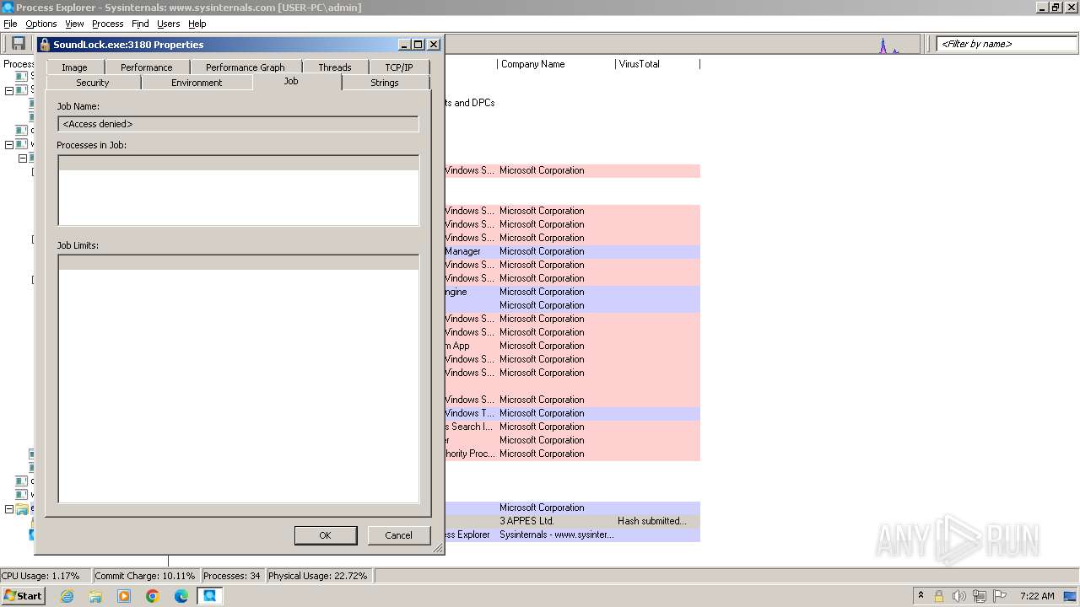The width and height of the screenshot is (1080, 607).
Task: Launch Windows Media Player from taskbar
Action: pos(124,596)
